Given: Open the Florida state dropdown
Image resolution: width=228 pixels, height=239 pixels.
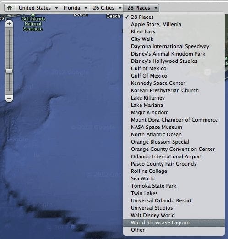Looking at the screenshot, I should pyautogui.click(x=75, y=8).
